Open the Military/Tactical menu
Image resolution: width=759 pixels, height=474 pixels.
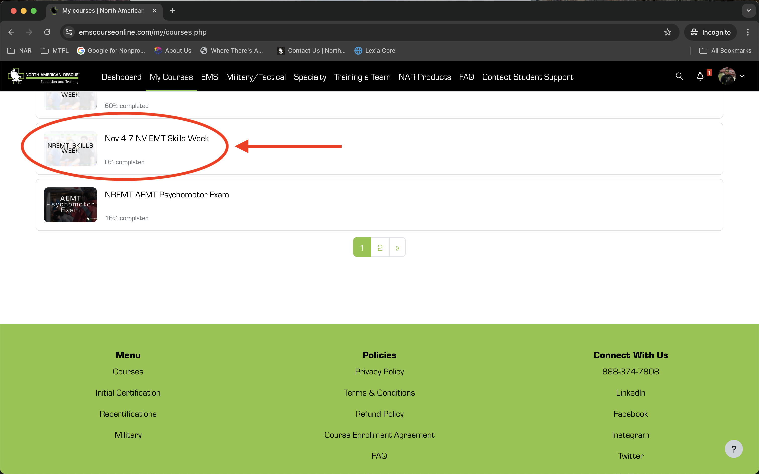(x=256, y=77)
